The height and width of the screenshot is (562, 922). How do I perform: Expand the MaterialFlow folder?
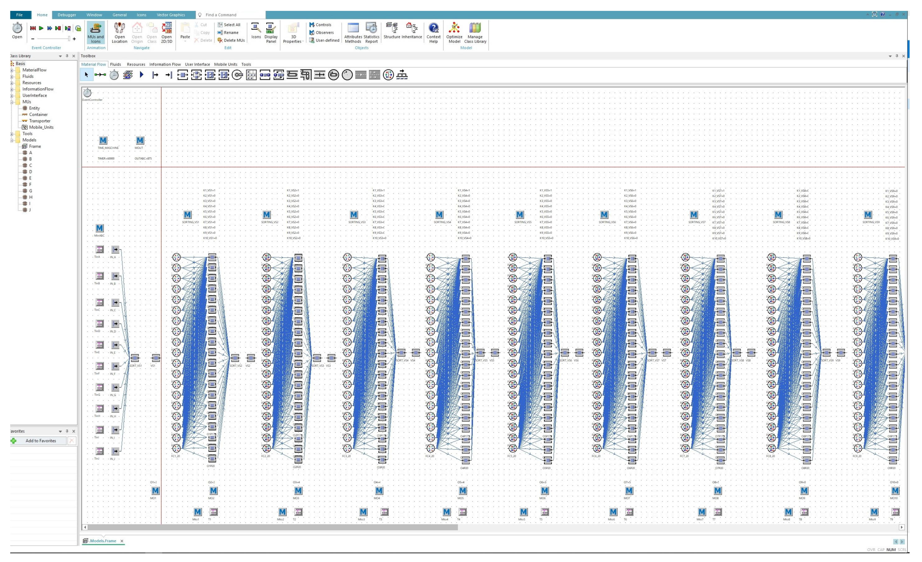(12, 70)
